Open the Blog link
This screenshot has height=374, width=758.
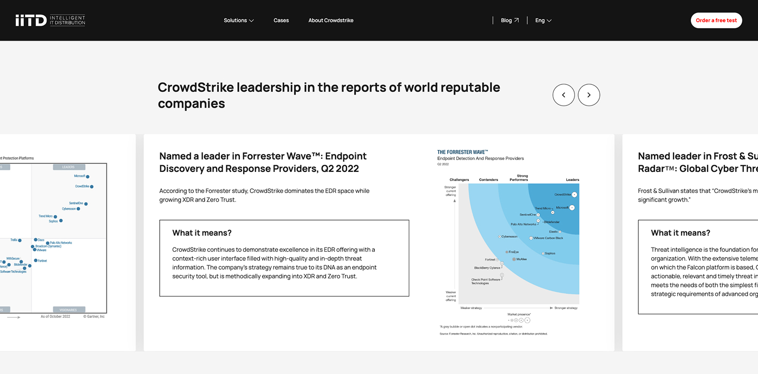(x=506, y=21)
